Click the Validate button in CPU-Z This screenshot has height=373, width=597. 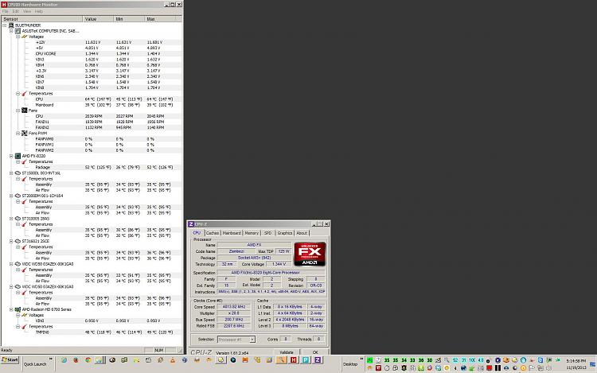pos(287,352)
